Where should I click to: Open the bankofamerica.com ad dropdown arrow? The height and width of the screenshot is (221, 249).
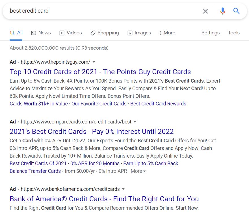(123, 189)
